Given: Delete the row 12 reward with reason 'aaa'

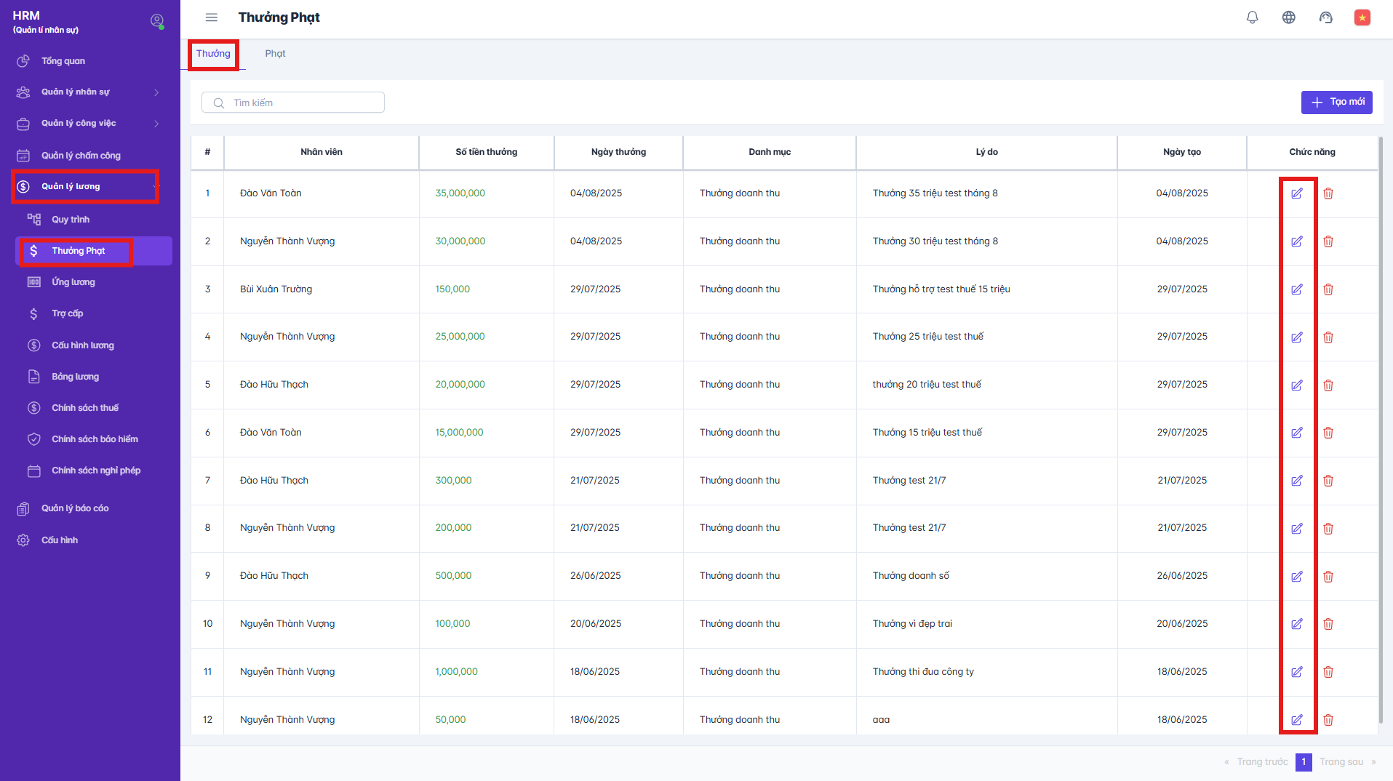Looking at the screenshot, I should [x=1328, y=720].
